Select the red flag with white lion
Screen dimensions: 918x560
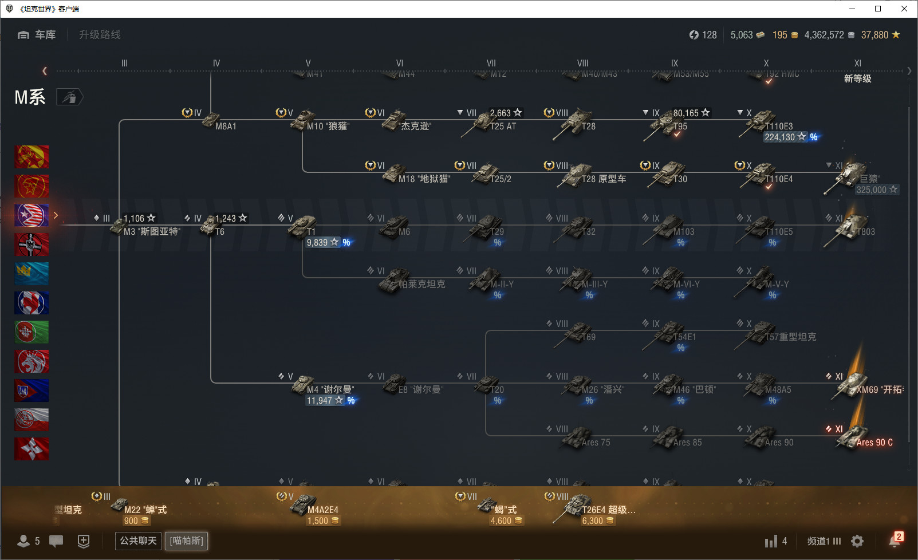[31, 361]
